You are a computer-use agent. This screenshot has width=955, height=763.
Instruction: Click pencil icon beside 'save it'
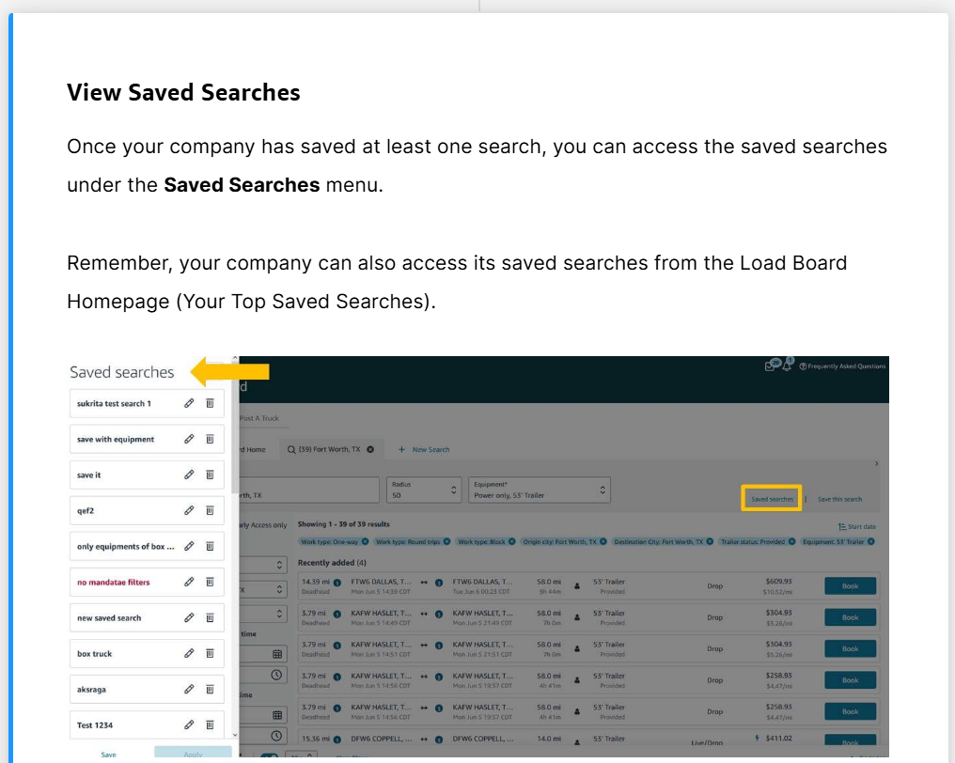click(x=189, y=475)
